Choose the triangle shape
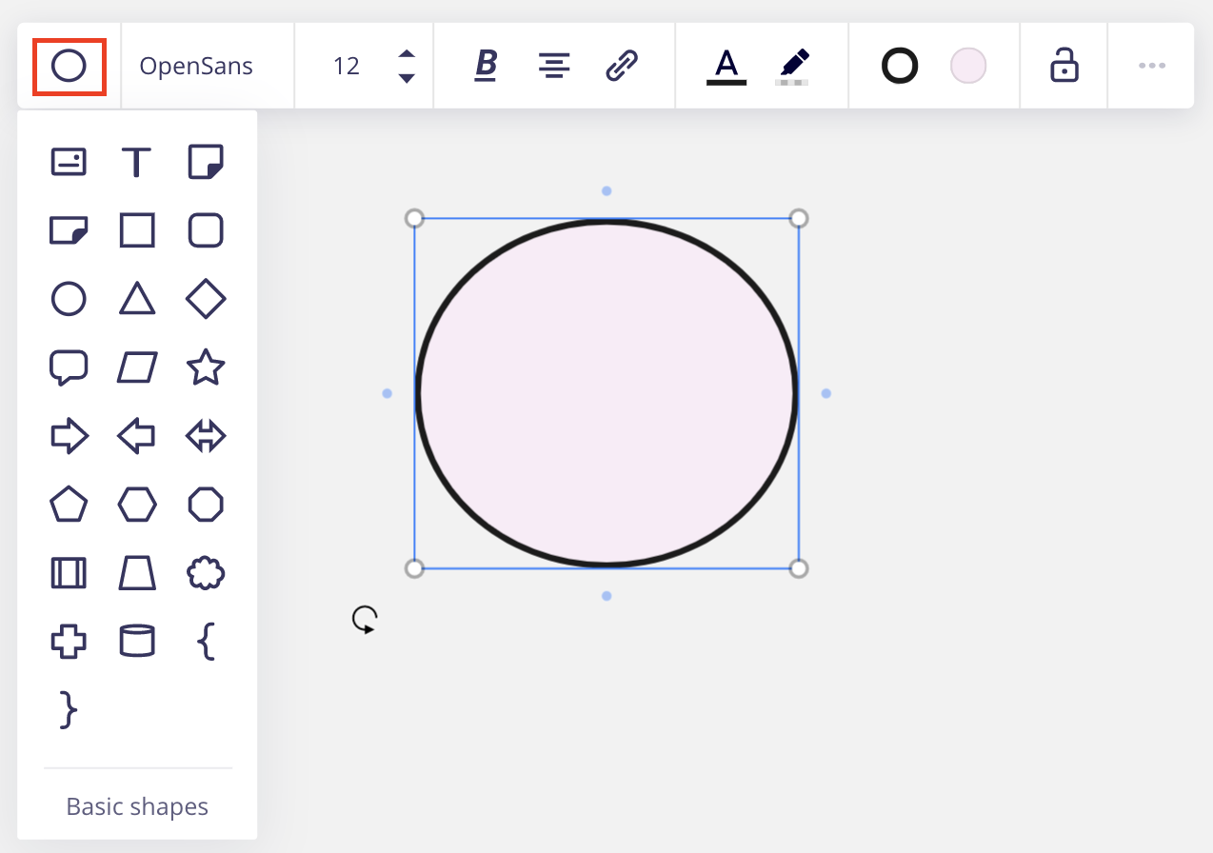This screenshot has height=853, width=1213. pyautogui.click(x=137, y=299)
